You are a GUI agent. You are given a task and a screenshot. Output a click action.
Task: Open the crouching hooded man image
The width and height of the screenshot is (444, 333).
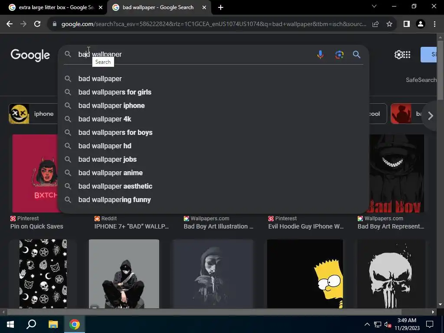pos(124,274)
